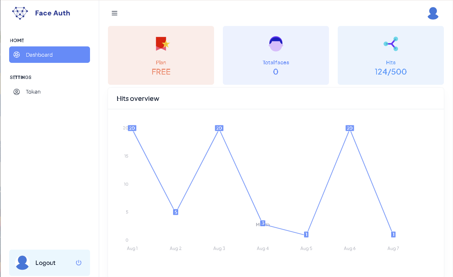Screen dimensions: 453x277
Task: Click the face icon on Total faces card
Action: (x=276, y=43)
